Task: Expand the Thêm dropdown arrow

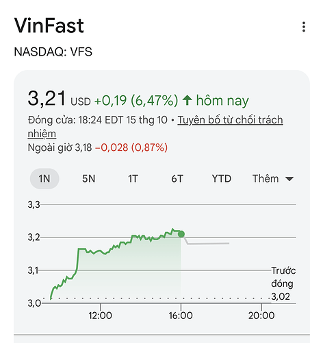Action: 289,179
